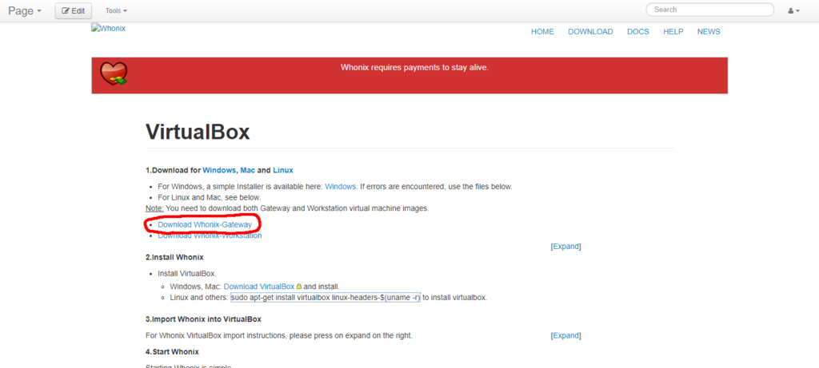Viewport: 819px width, 368px height.
Task: Click the Linux link in step 1 heading
Action: click(282, 171)
